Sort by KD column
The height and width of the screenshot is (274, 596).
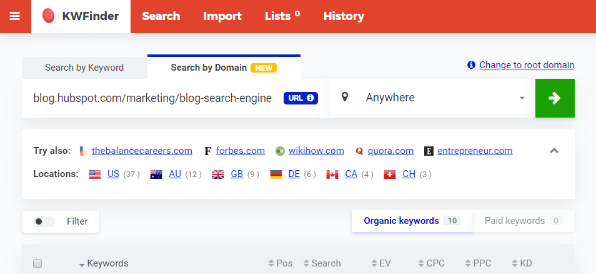coord(522,263)
